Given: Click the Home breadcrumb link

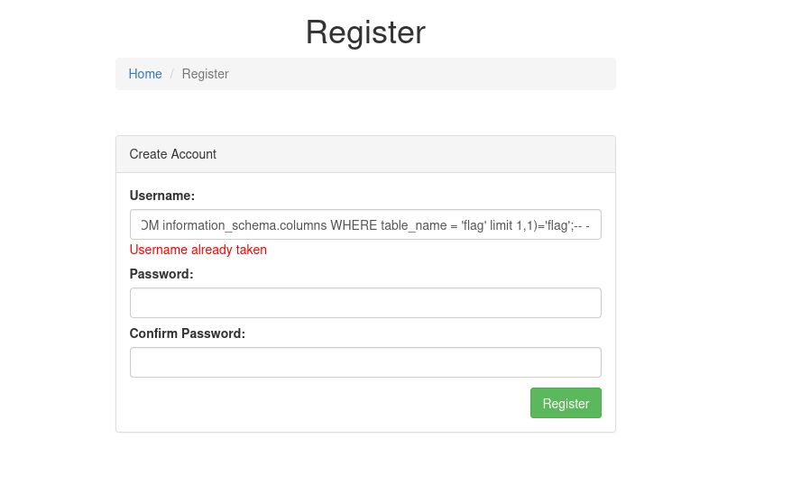Looking at the screenshot, I should point(145,74).
